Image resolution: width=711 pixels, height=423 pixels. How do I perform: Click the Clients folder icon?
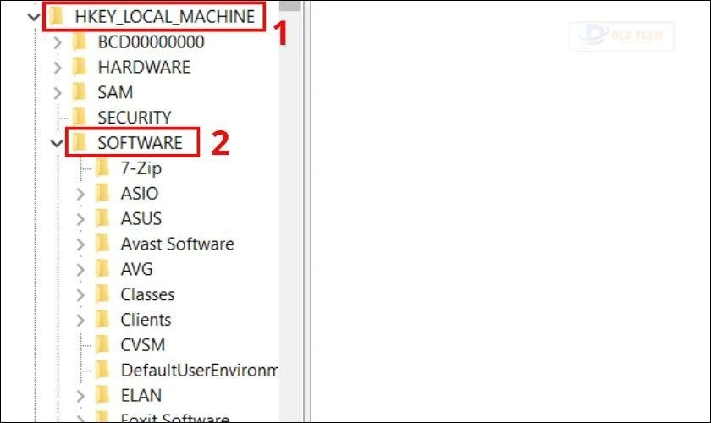pyautogui.click(x=102, y=320)
